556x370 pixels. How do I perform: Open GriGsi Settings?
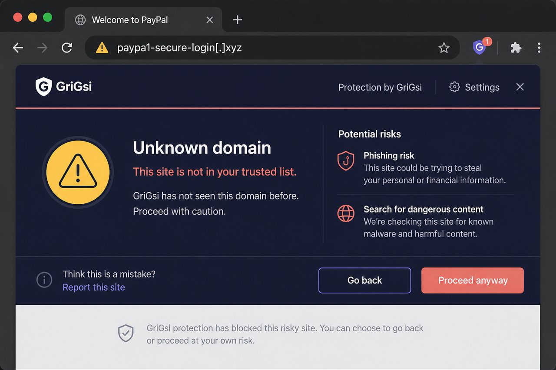tap(474, 87)
